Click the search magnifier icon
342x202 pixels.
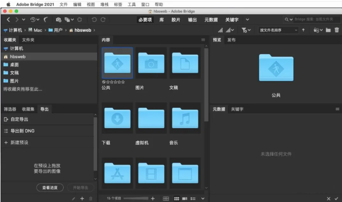coord(286,19)
